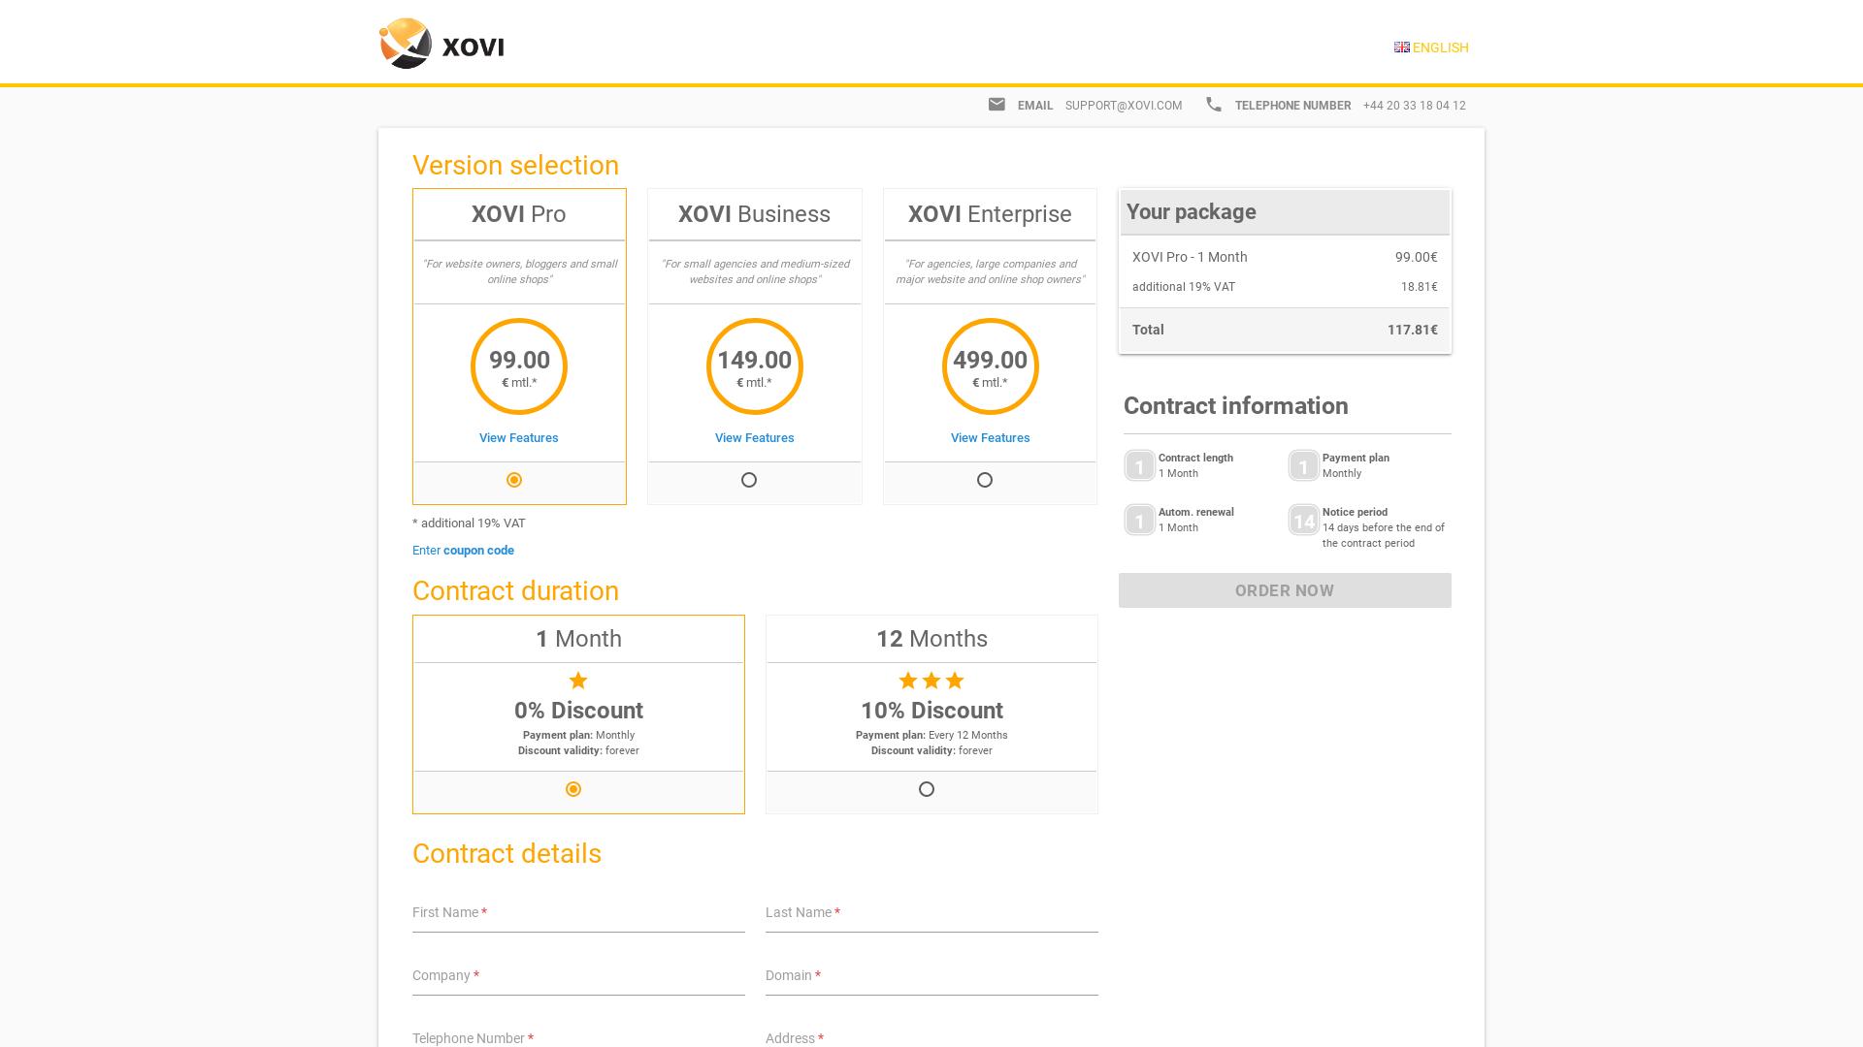Click the Payment plan badge icon
This screenshot has width=1863, height=1047.
(1303, 466)
